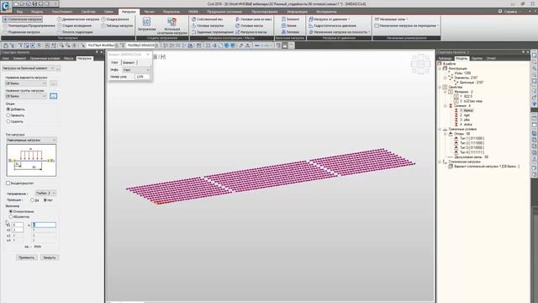Select the Delete option radio button
This screenshot has width=538, height=303.
tap(8, 121)
